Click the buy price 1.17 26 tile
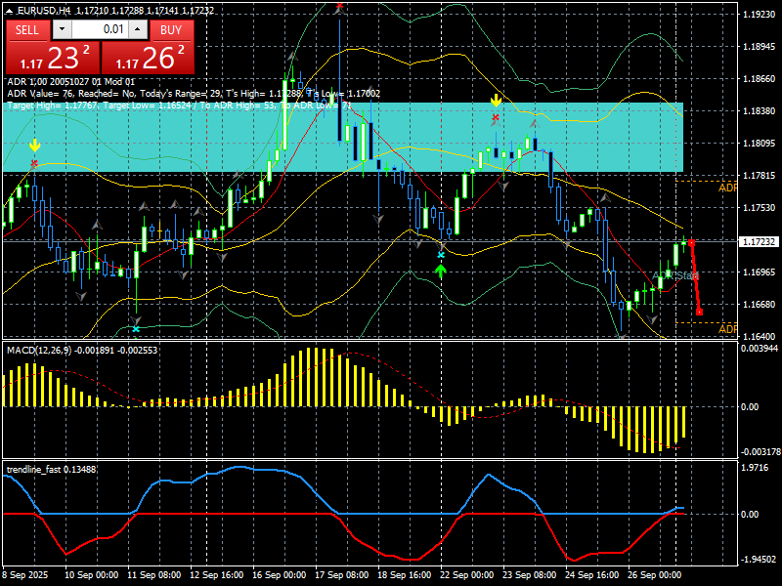 coord(148,58)
